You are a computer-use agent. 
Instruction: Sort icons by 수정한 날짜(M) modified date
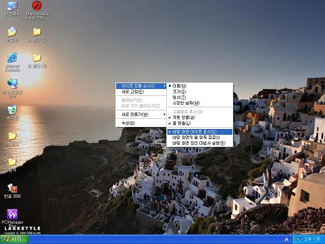[x=200, y=103]
